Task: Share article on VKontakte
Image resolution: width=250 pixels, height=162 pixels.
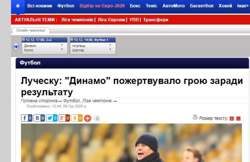Action: tap(39, 118)
